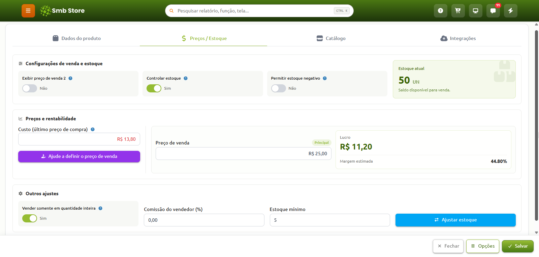This screenshot has height=257, width=539.
Task: Open the shopping cart icon
Action: click(x=458, y=11)
